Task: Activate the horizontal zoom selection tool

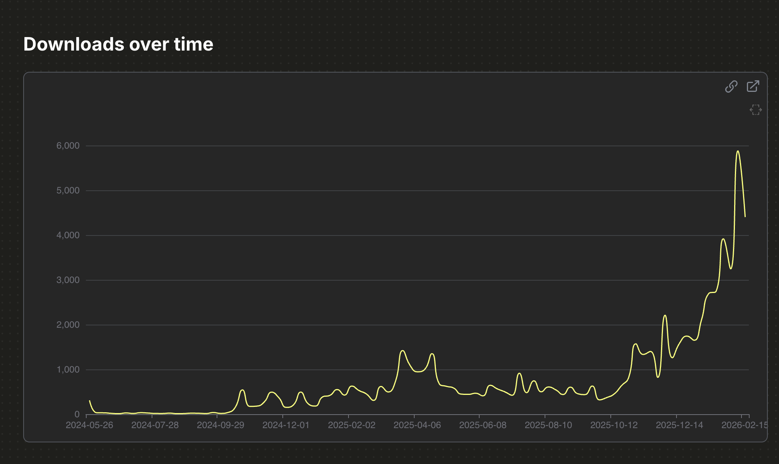Action: [755, 110]
